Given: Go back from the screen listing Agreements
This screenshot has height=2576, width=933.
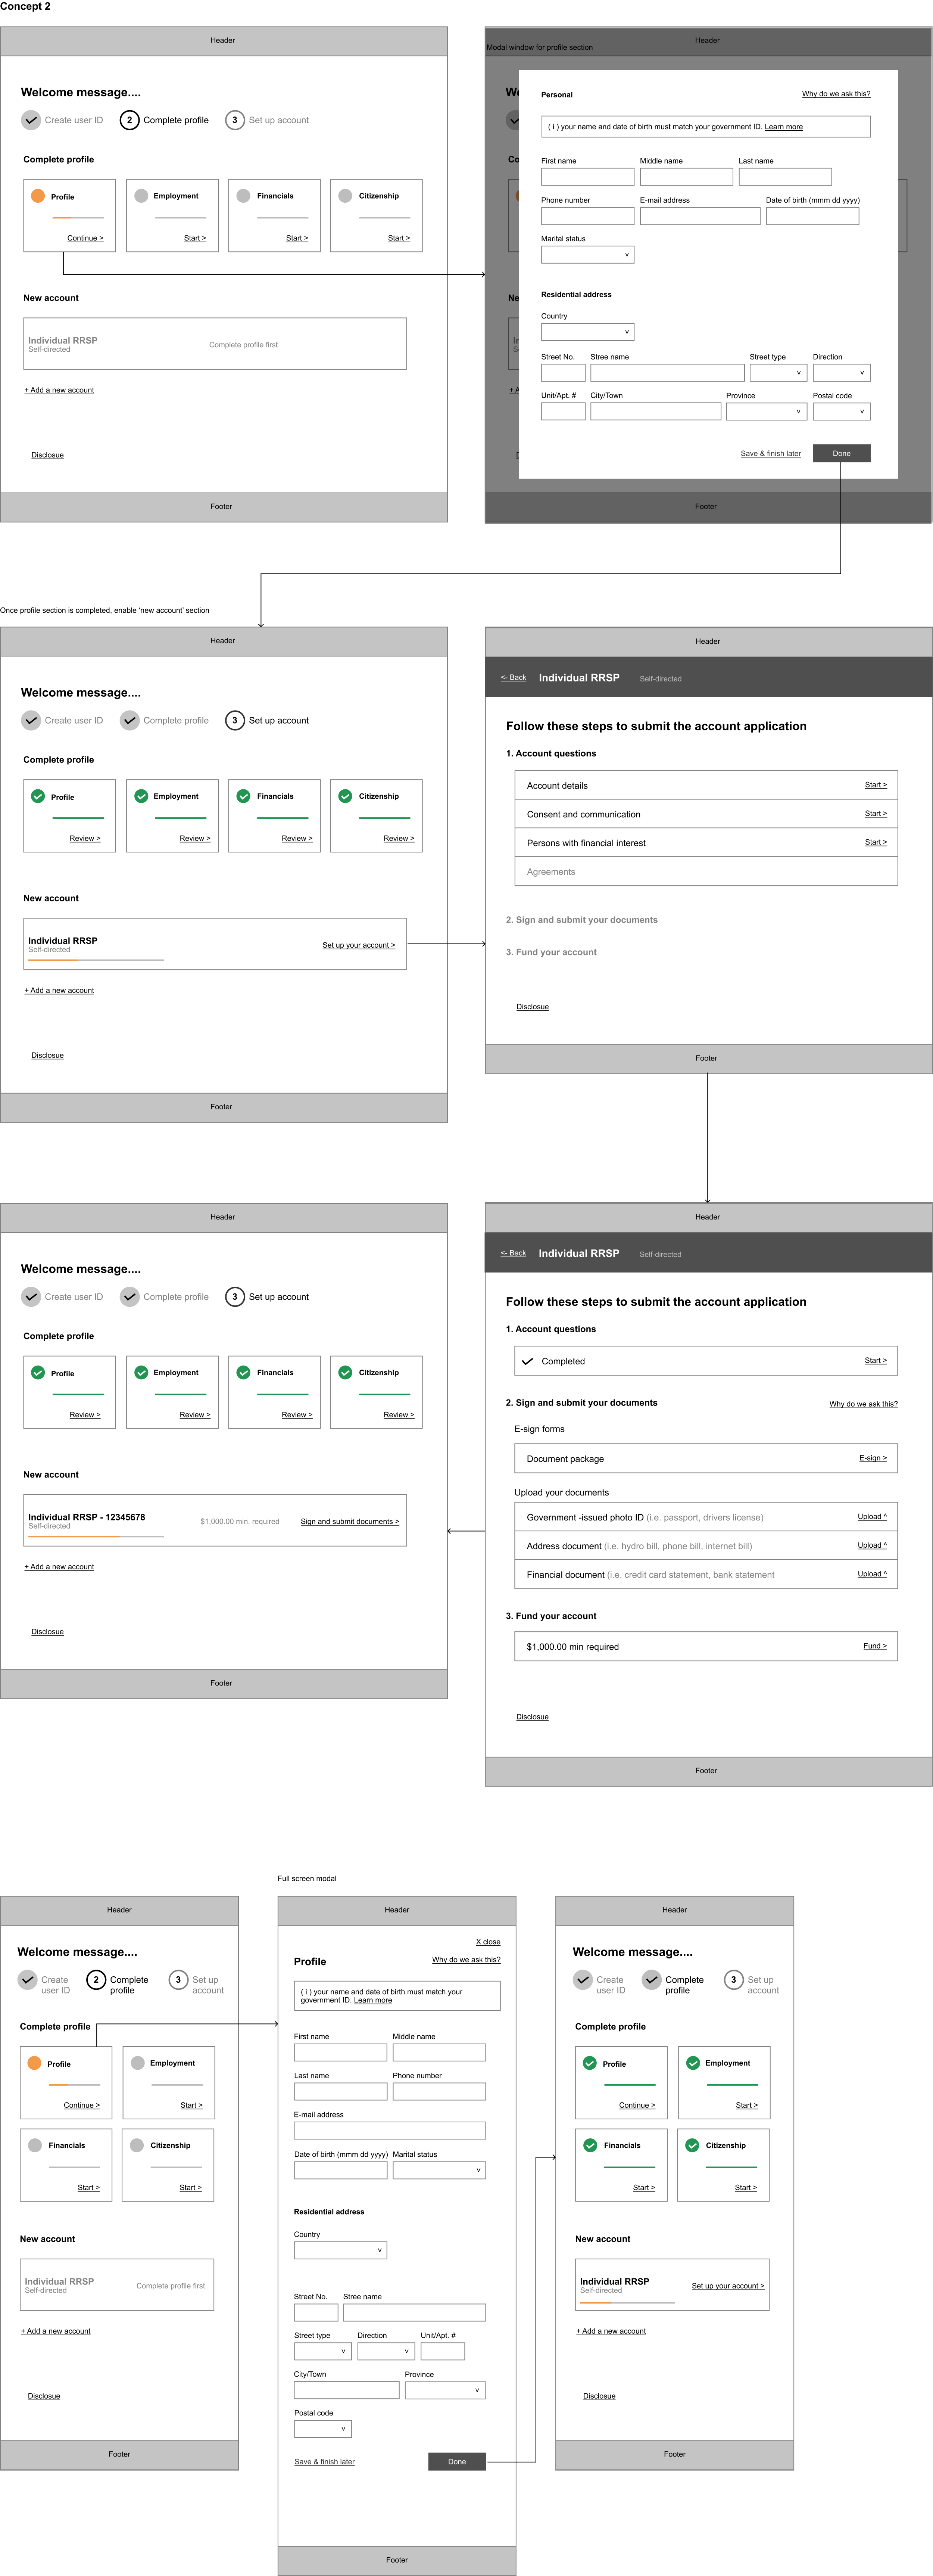Looking at the screenshot, I should click(513, 678).
